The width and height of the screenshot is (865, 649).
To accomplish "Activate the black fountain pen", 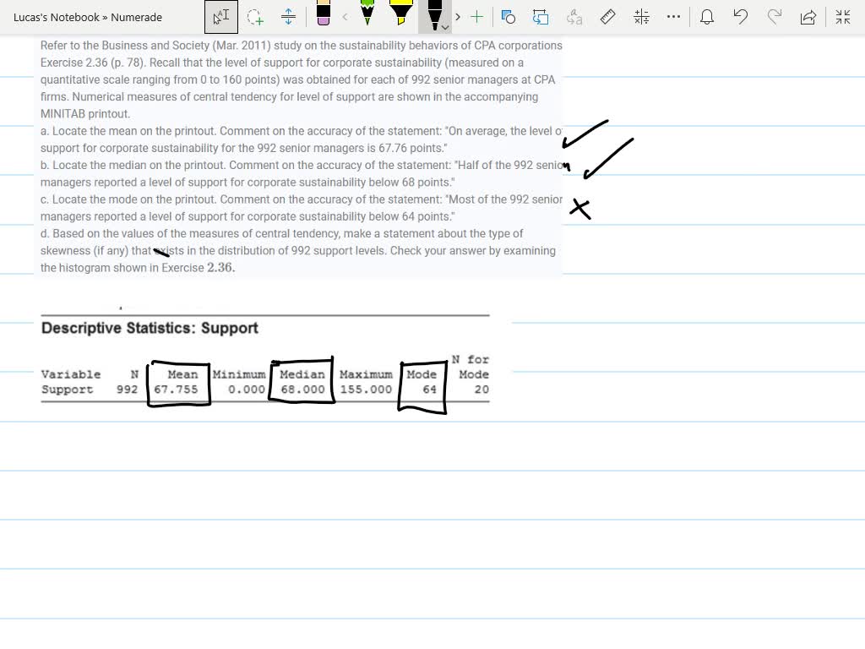I will pyautogui.click(x=433, y=15).
